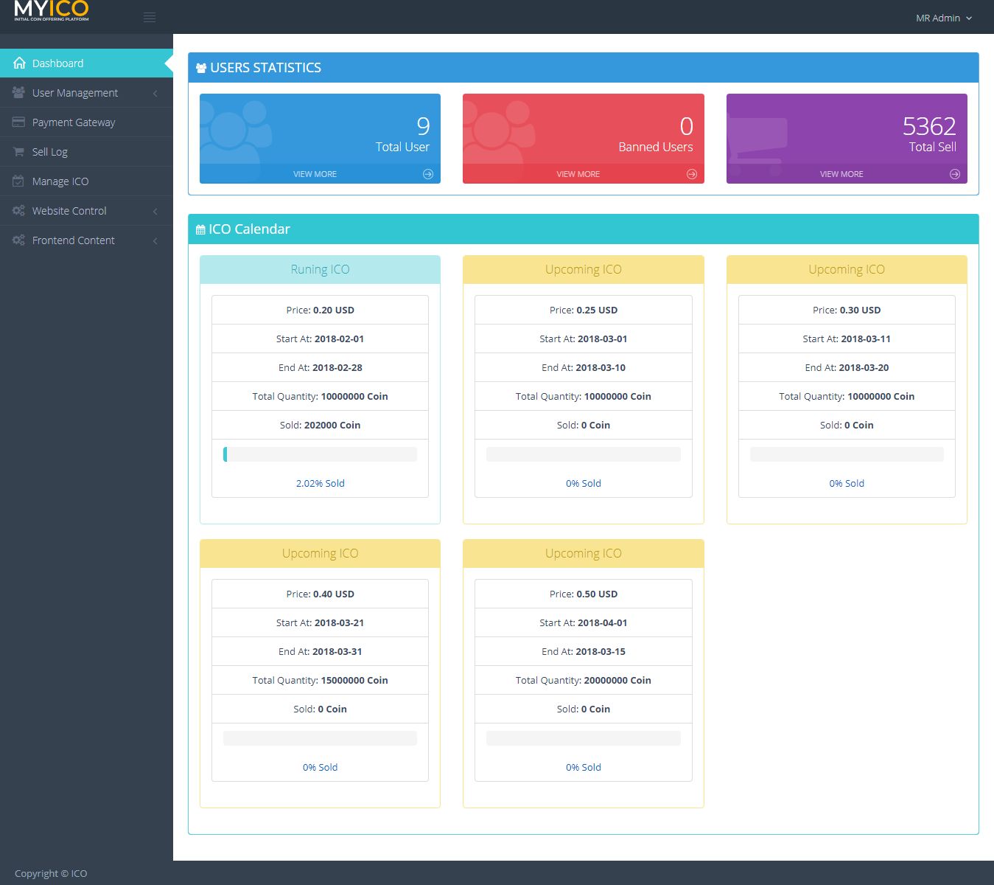Open Sell Log from sidebar
Image resolution: width=994 pixels, height=885 pixels.
point(50,152)
